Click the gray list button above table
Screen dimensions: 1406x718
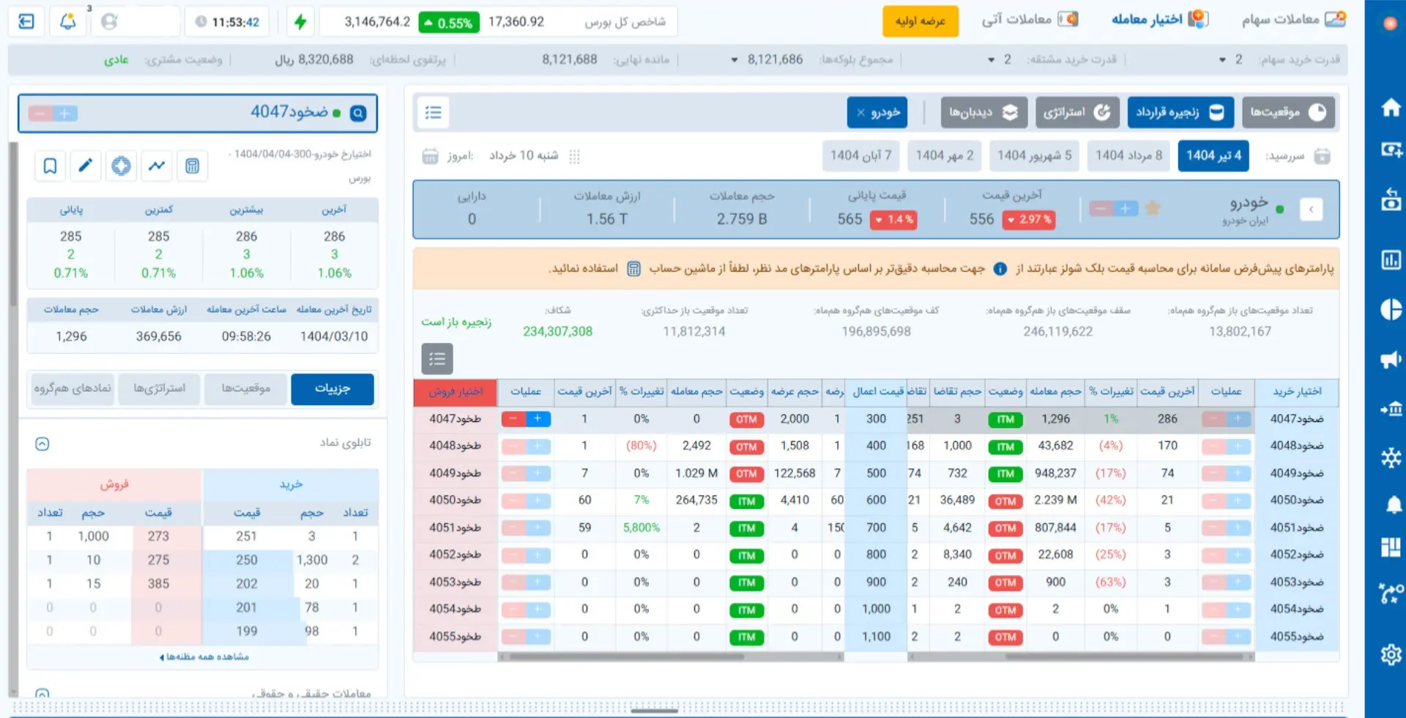coord(437,358)
